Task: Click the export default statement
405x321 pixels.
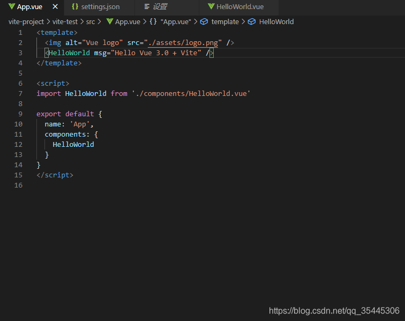Action: 65,114
